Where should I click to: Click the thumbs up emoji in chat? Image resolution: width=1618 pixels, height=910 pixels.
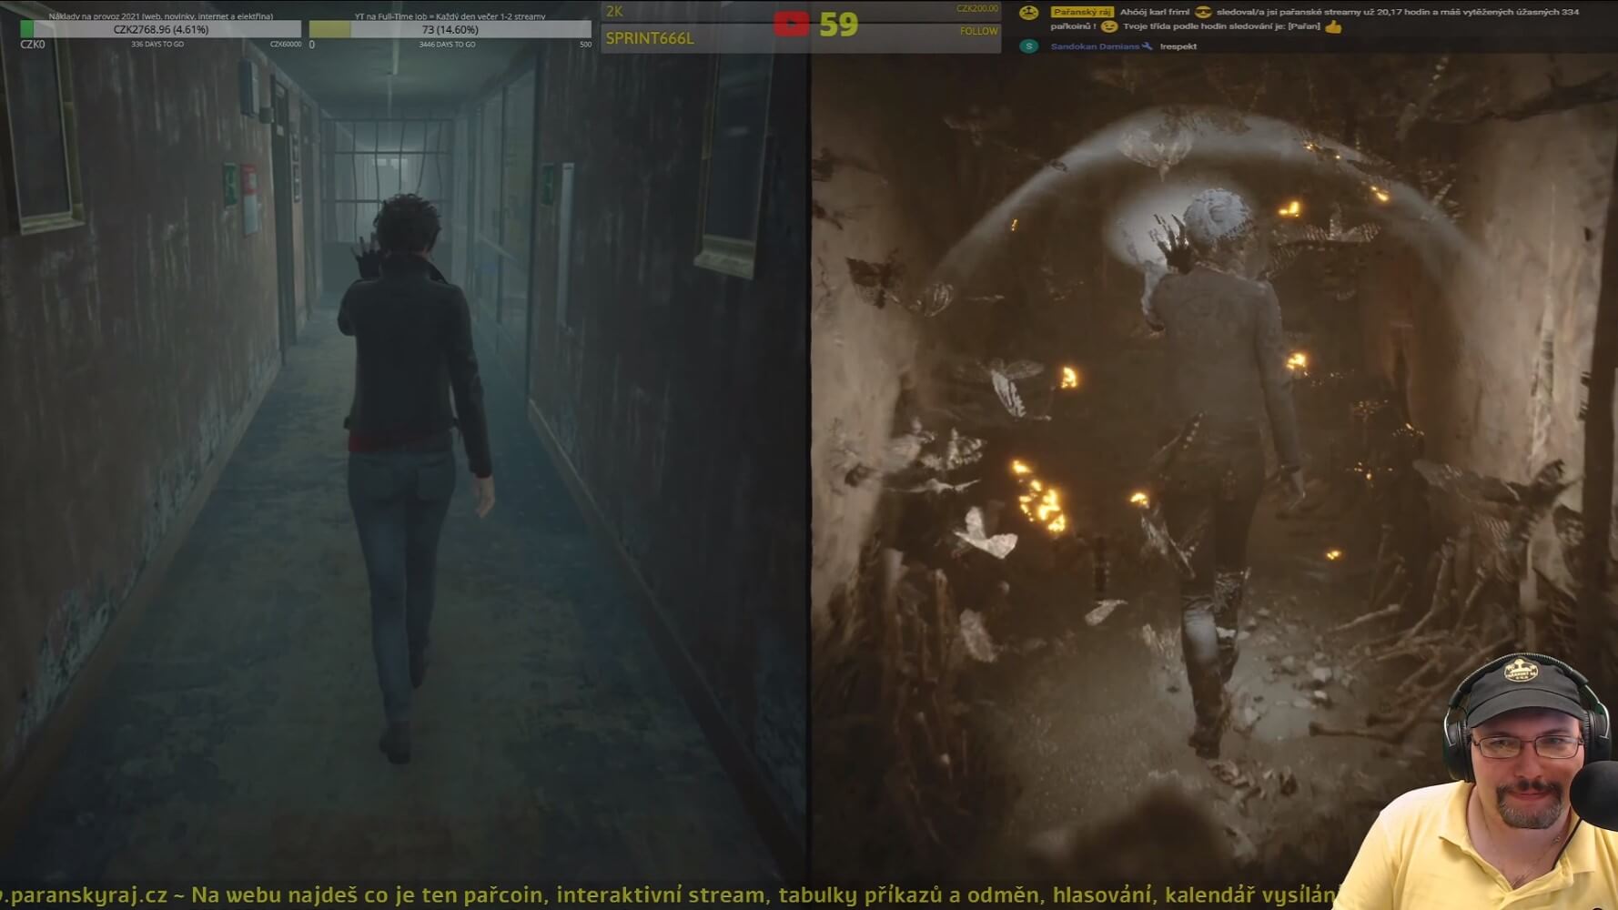1333,27
